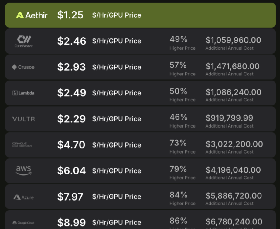Click the 46% higher price figure
The width and height of the screenshot is (280, 229).
point(178,117)
